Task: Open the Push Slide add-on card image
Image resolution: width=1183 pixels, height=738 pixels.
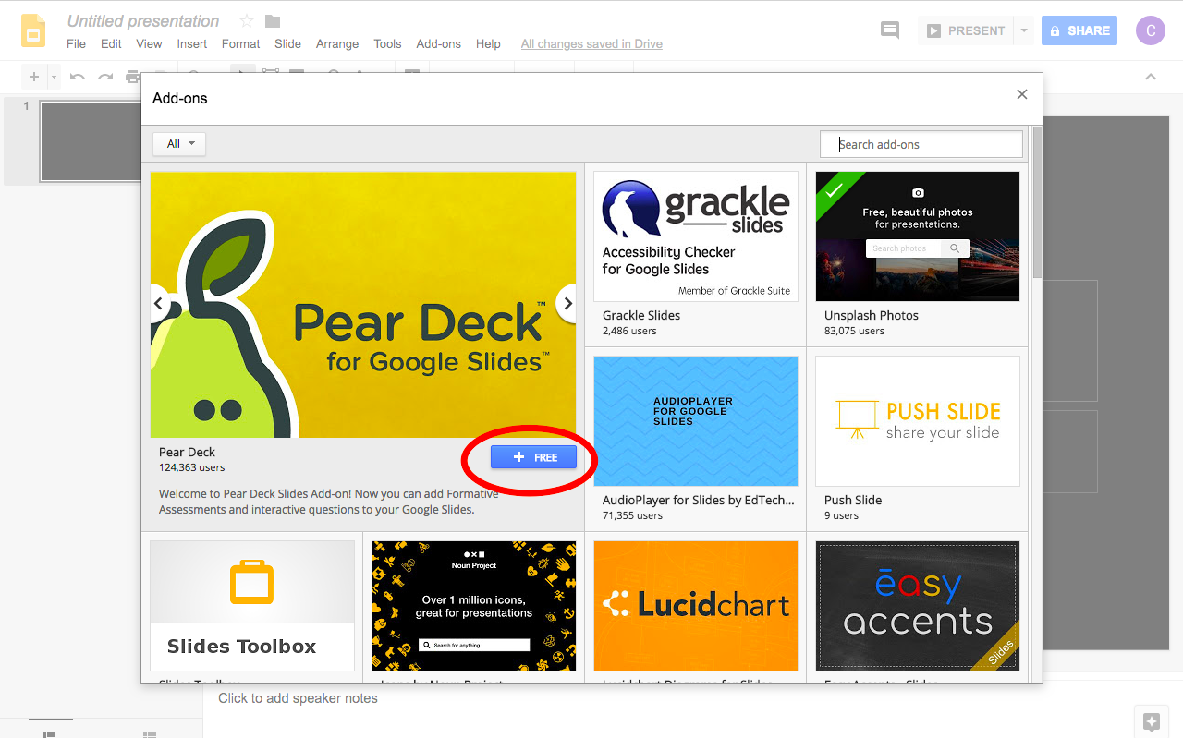Action: pyautogui.click(x=918, y=421)
